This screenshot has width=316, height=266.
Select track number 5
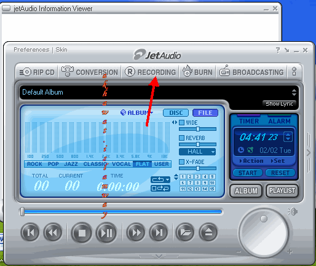pos(212,177)
